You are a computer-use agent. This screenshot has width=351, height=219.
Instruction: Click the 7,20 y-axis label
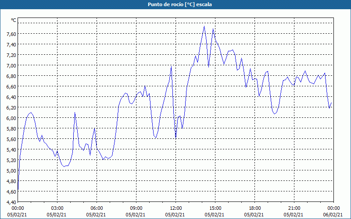click(12, 55)
